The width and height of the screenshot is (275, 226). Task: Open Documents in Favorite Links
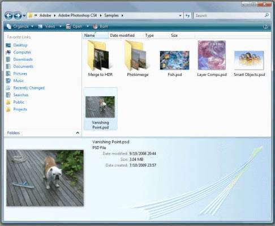point(23,66)
